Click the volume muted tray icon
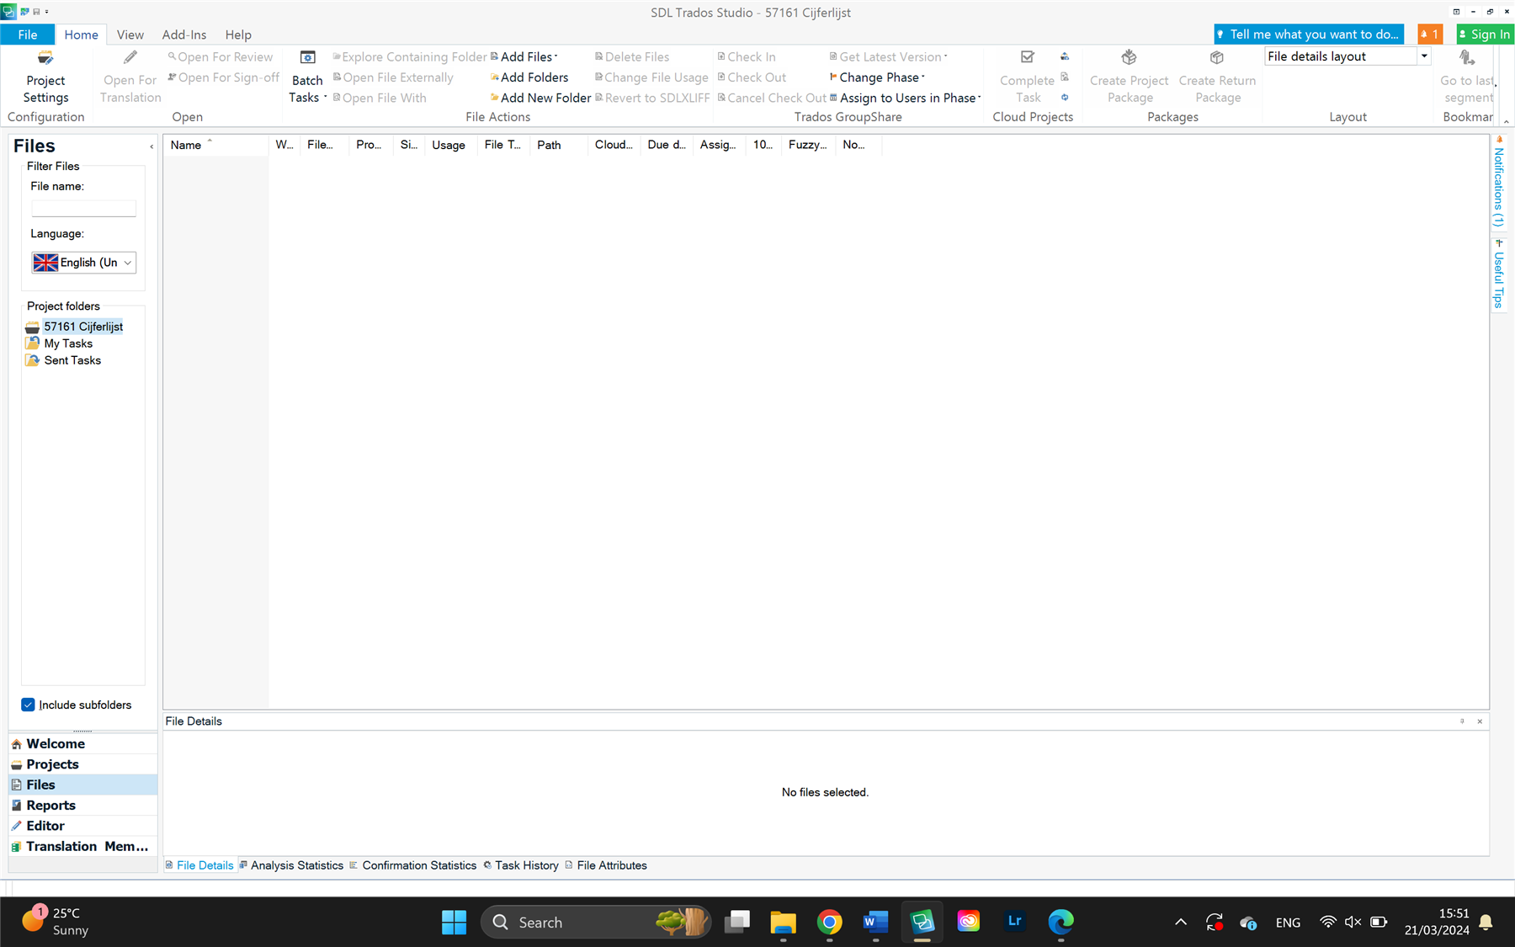This screenshot has height=947, width=1515. click(x=1353, y=922)
